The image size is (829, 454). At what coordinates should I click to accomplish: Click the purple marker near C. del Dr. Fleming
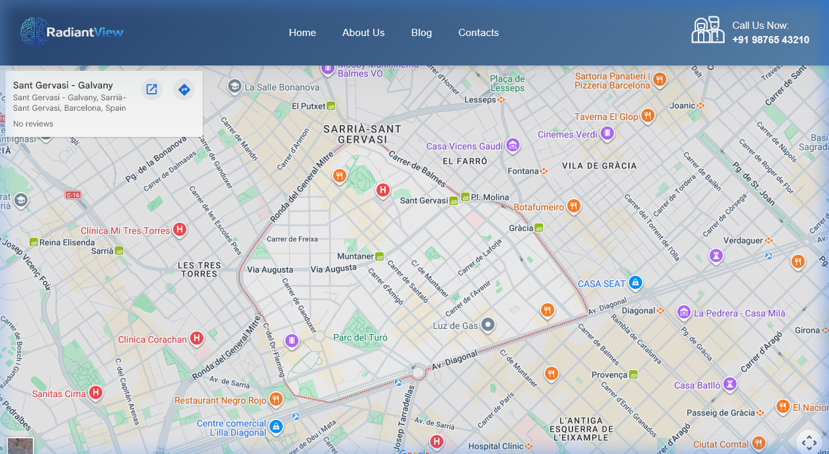tap(292, 341)
